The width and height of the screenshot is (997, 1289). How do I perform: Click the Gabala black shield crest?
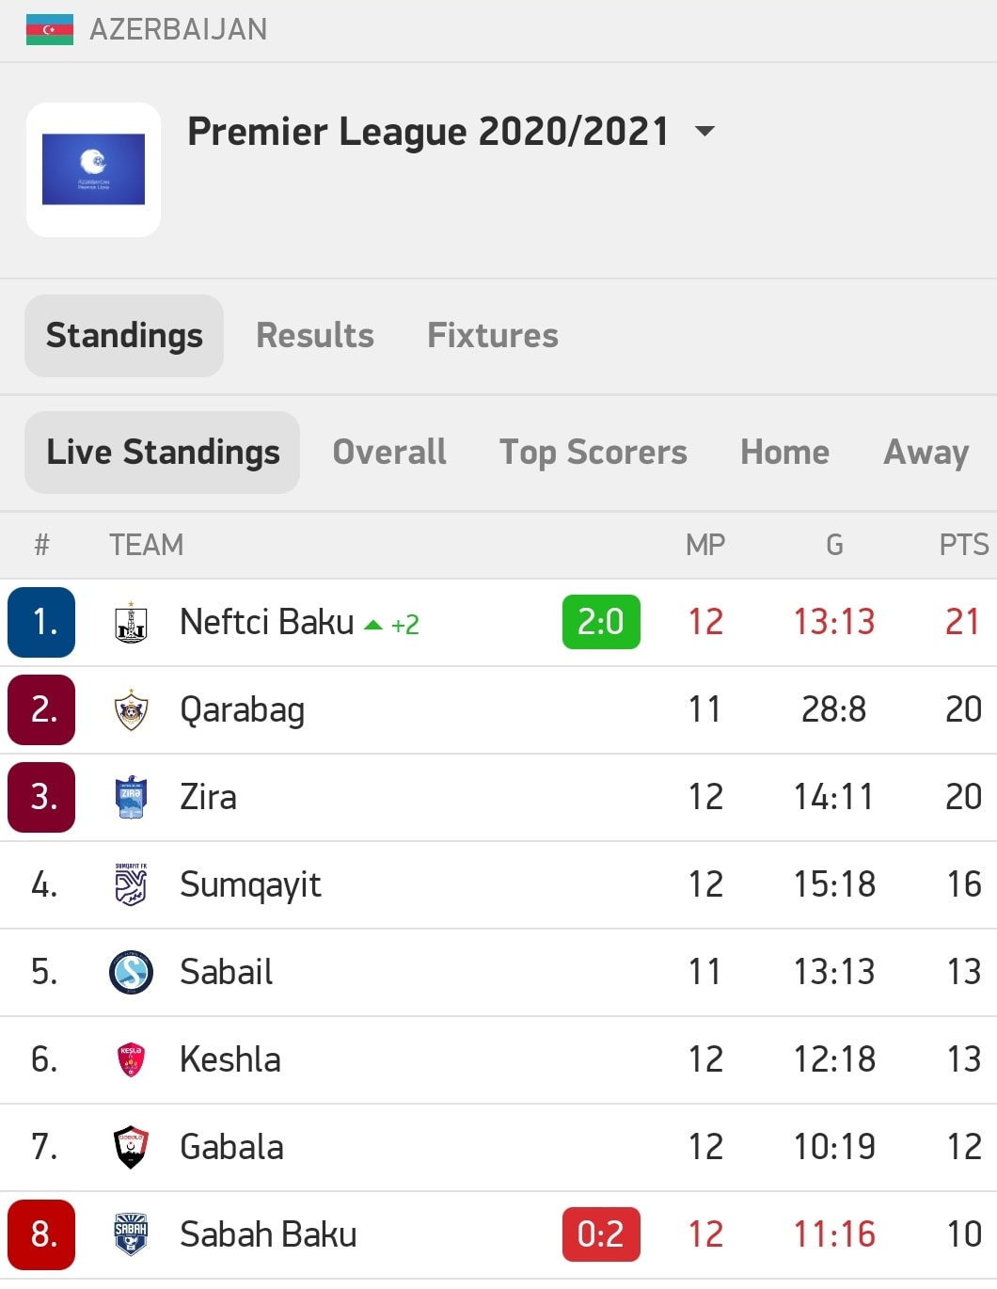(x=131, y=1147)
